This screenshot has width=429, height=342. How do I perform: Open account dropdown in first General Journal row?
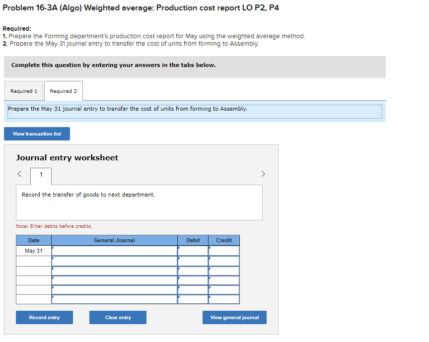point(114,251)
